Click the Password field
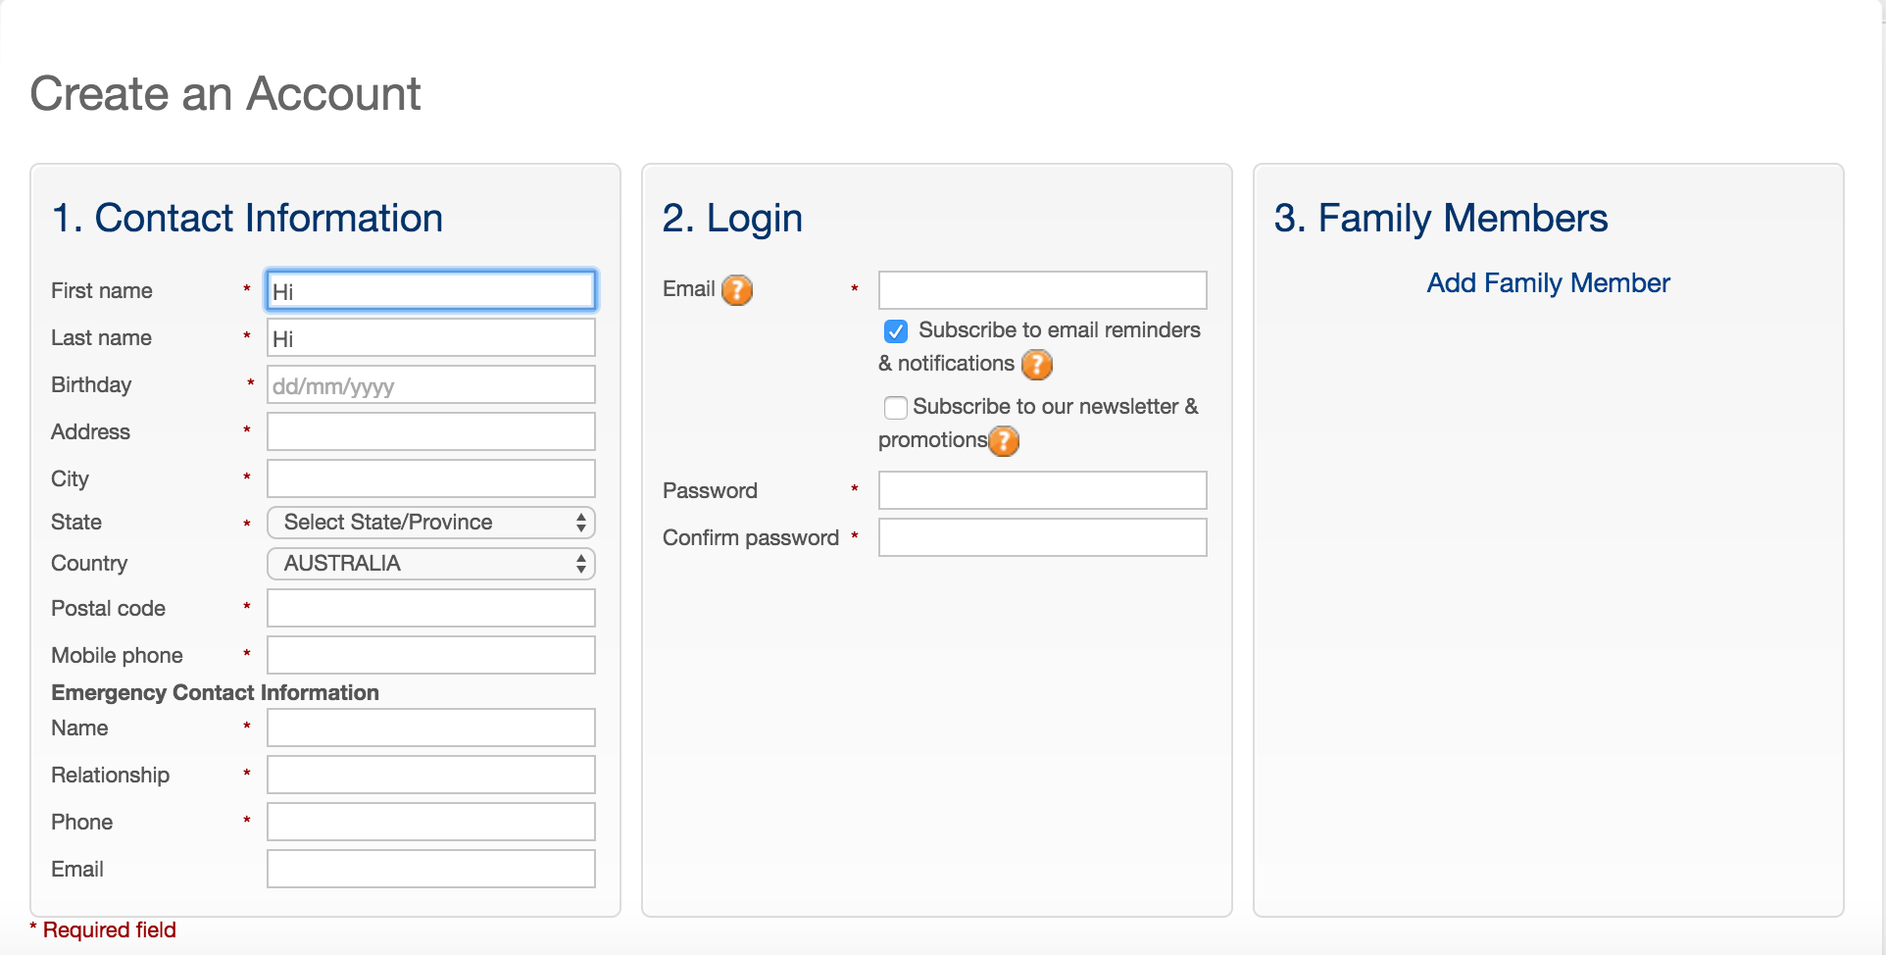The image size is (1886, 955). (x=1043, y=490)
